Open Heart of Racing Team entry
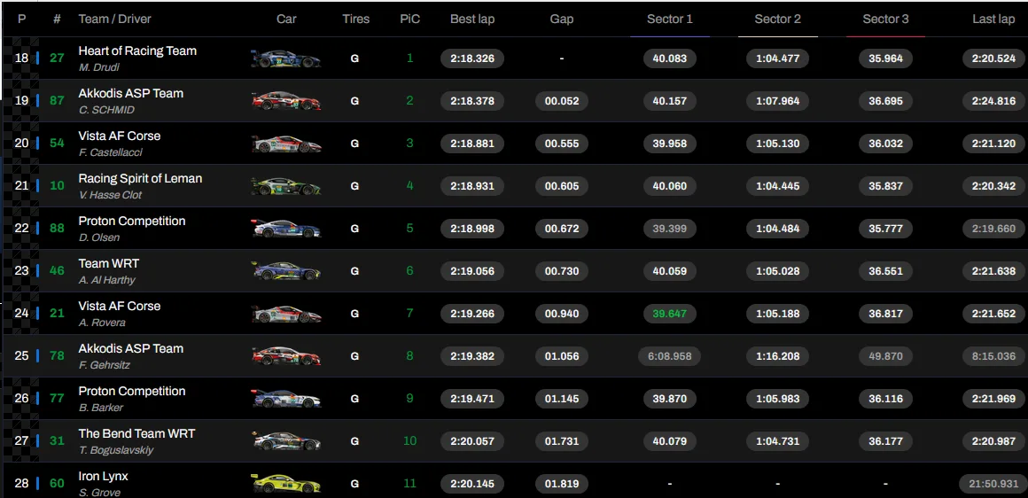This screenshot has height=498, width=1028. [x=137, y=51]
